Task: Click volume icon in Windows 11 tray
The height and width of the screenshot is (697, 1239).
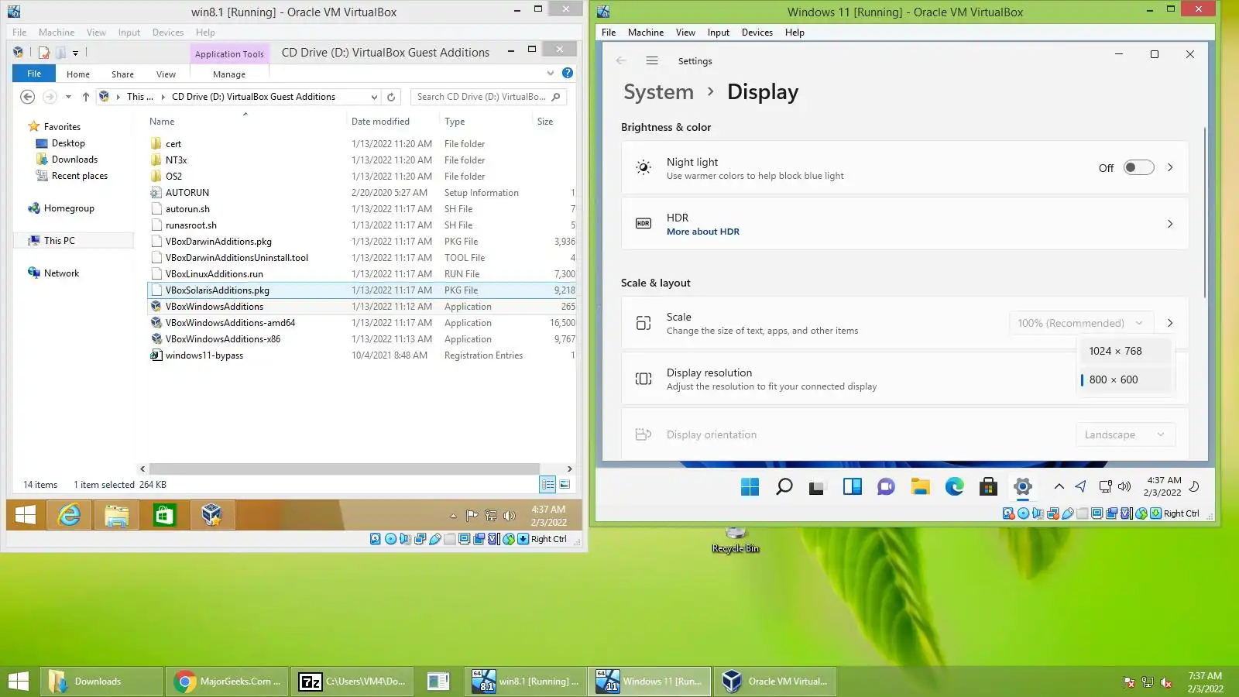Action: (x=1124, y=486)
